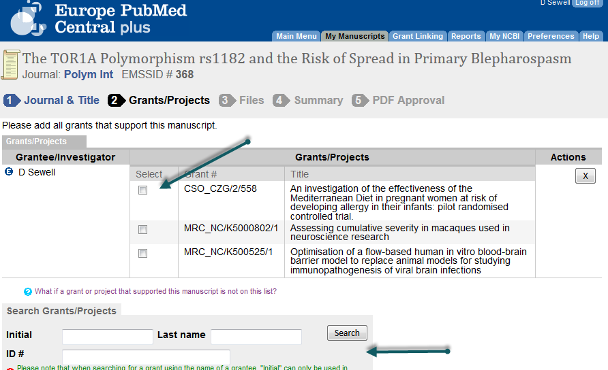
Task: Click into the ID # text field
Action: [x=146, y=356]
